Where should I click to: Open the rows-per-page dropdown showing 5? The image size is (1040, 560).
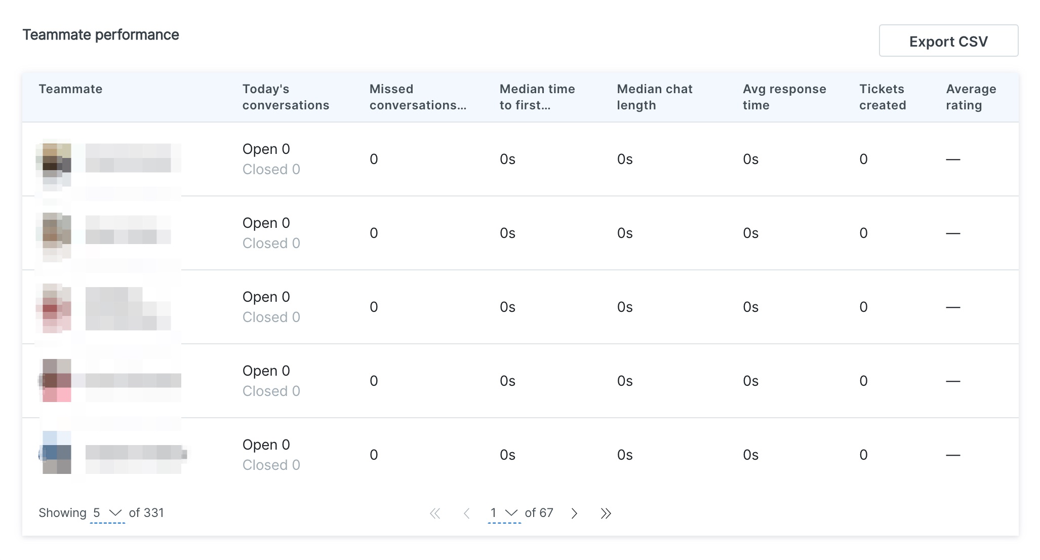click(107, 513)
